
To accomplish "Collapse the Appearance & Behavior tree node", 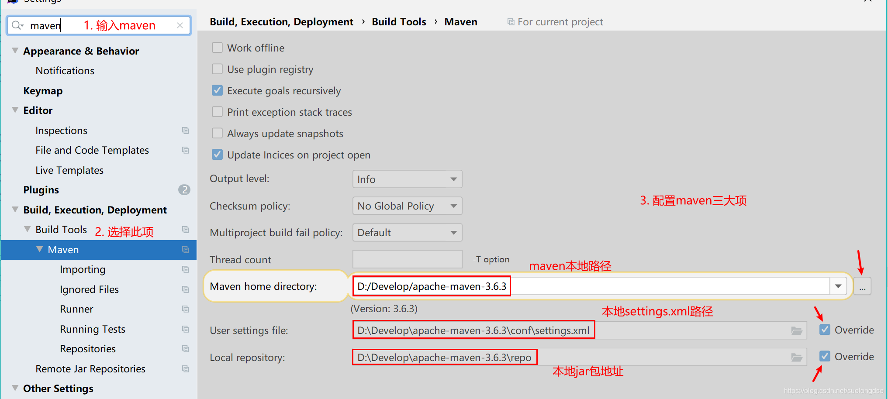I will (x=15, y=51).
